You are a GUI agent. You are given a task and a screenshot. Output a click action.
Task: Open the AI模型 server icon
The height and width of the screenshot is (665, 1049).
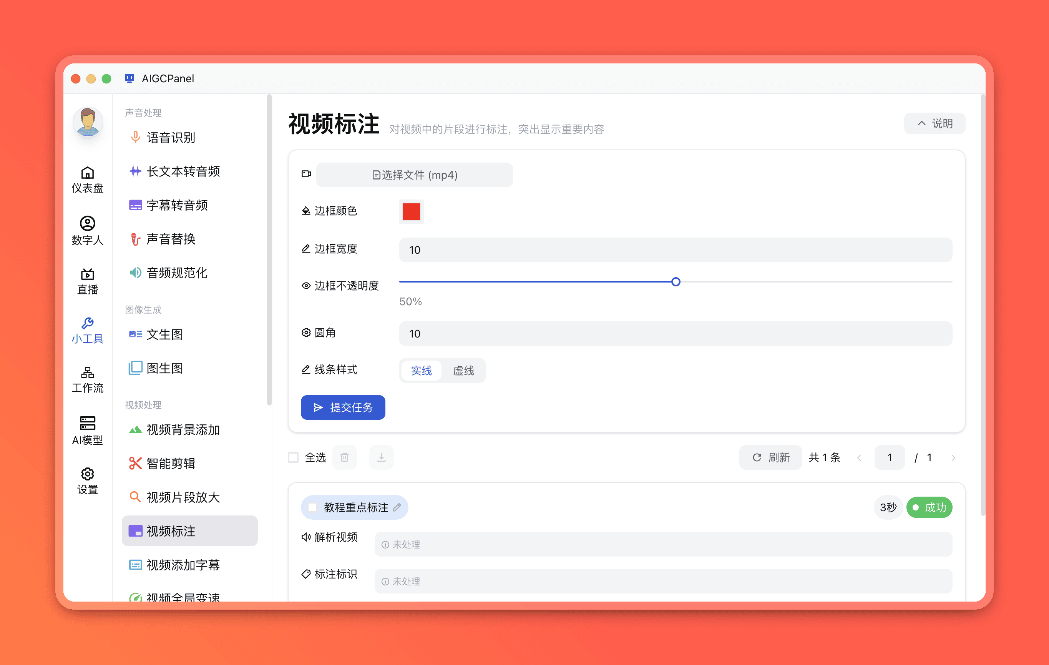[88, 423]
